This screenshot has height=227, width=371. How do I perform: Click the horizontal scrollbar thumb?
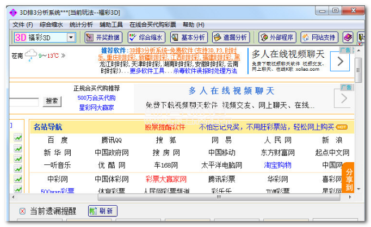[x=219, y=197]
